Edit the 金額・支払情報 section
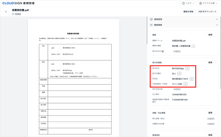Image resolution: width=221 pixels, height=137 pixels. (210, 113)
